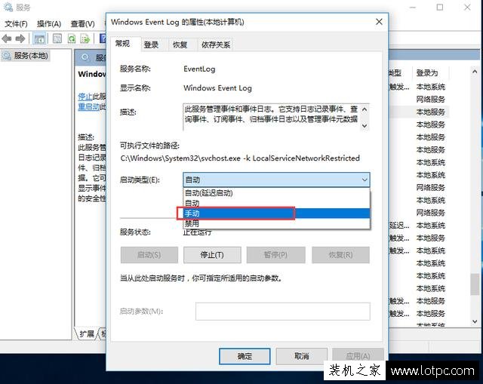Click the 确定 button
Image resolution: width=483 pixels, height=384 pixels.
point(245,356)
